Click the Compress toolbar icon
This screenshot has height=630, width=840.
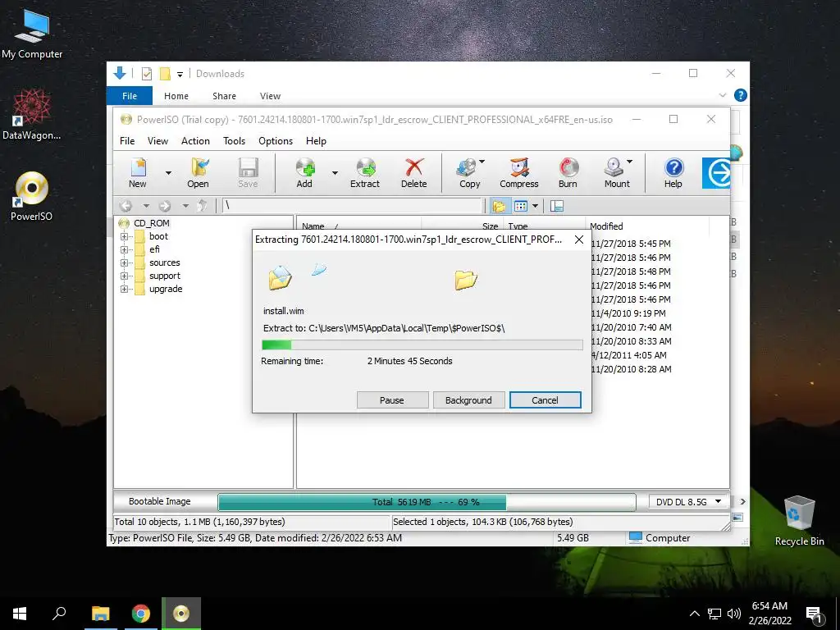point(519,172)
